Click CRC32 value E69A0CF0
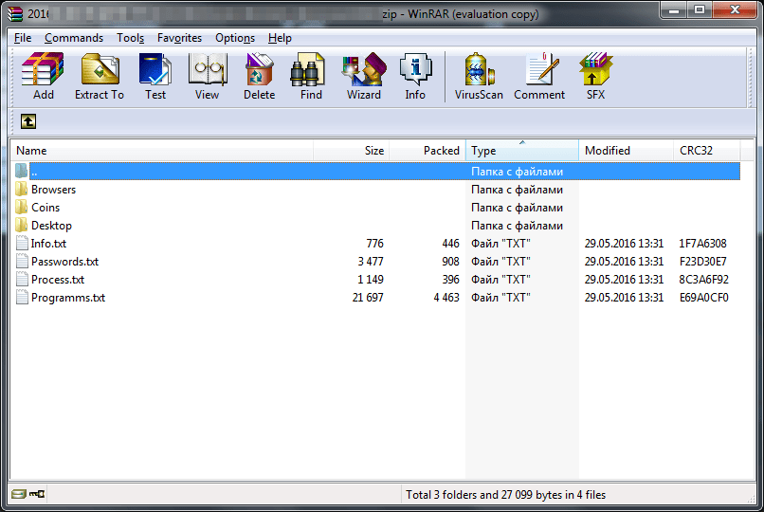The width and height of the screenshot is (764, 512). pyautogui.click(x=703, y=298)
